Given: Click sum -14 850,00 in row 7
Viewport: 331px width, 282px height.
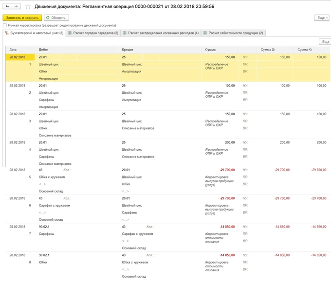Looking at the screenshot, I should pyautogui.click(x=227, y=227).
